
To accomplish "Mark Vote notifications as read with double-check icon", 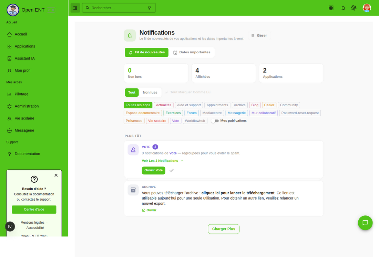I will pyautogui.click(x=171, y=170).
